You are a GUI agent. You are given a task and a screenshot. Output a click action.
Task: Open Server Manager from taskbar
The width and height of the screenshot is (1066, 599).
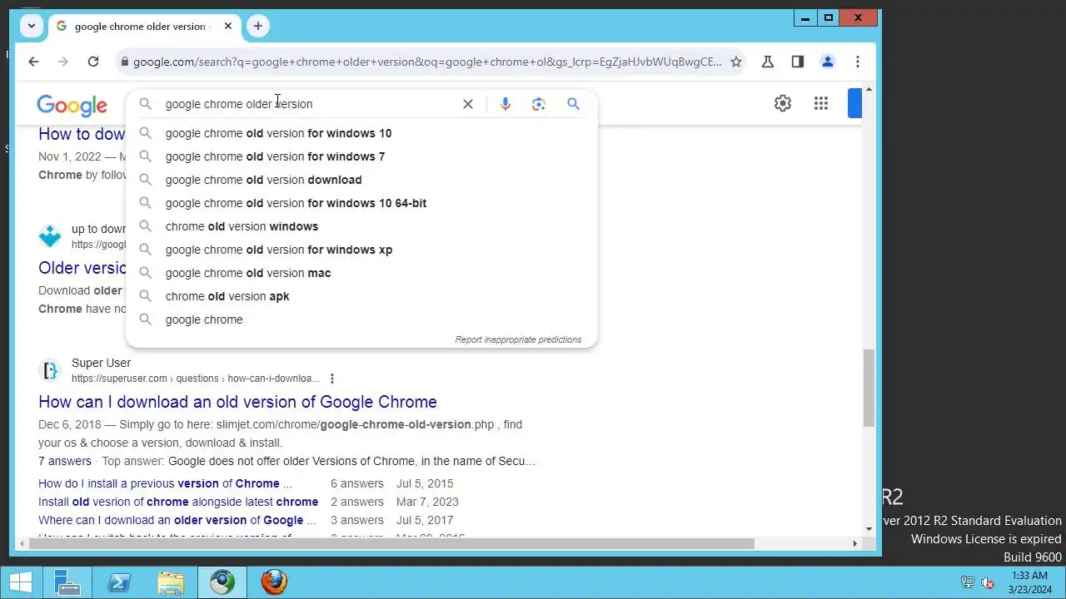pos(67,582)
